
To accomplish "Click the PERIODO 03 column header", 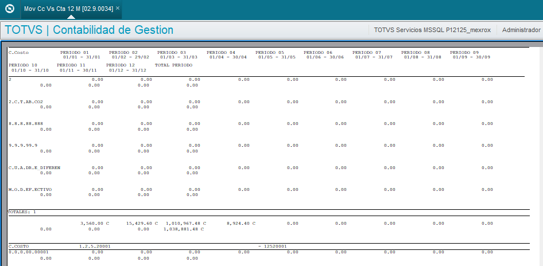I will click(172, 53).
